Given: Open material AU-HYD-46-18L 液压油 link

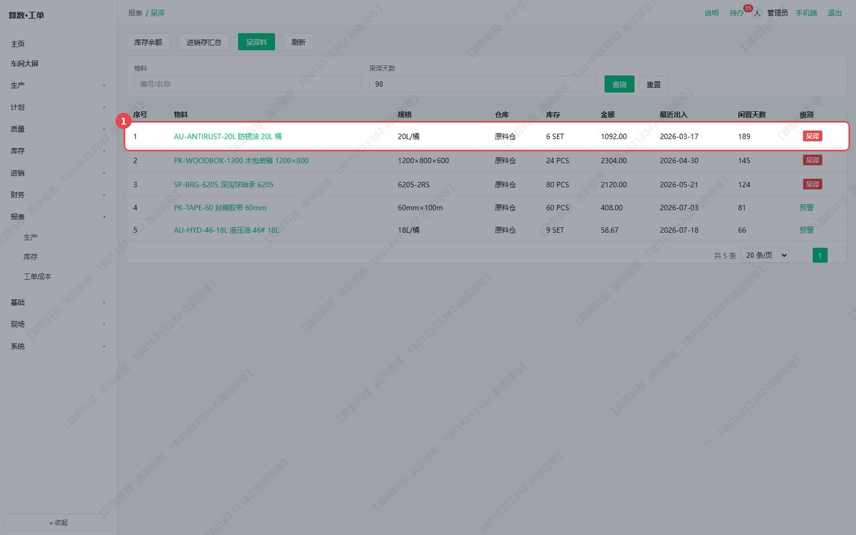Looking at the screenshot, I should click(x=227, y=230).
